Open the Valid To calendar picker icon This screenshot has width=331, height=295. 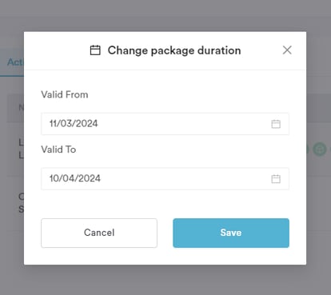click(x=276, y=179)
